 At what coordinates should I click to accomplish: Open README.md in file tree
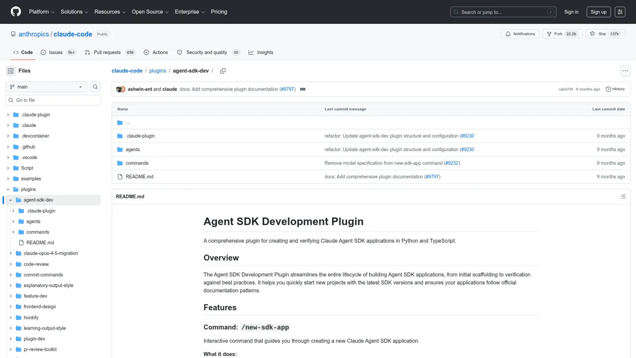pos(40,243)
